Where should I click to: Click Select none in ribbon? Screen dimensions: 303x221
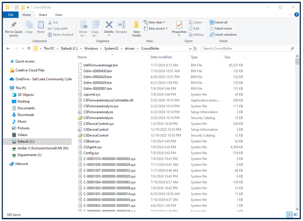click(221, 28)
